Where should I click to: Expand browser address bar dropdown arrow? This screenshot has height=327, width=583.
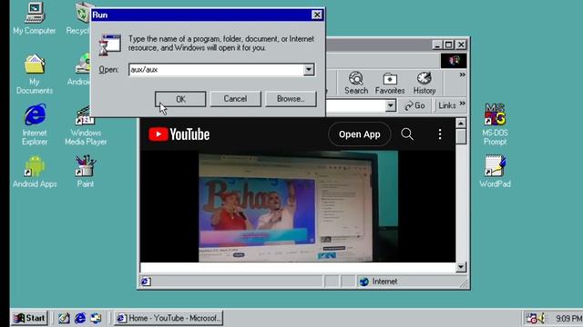pyautogui.click(x=390, y=105)
